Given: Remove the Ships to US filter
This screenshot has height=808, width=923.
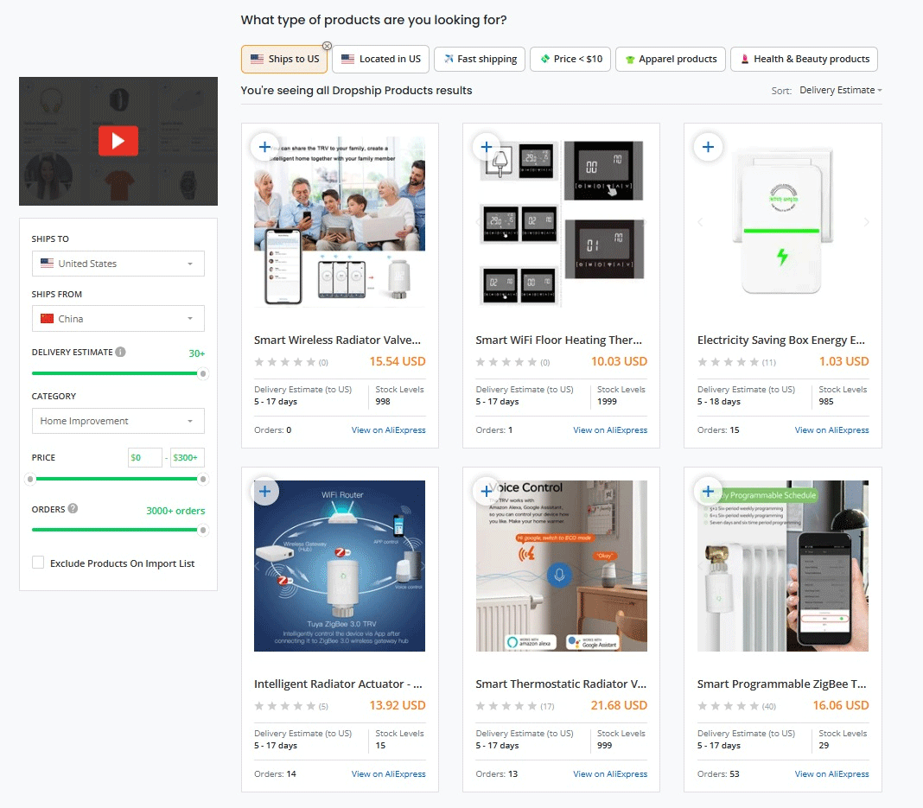Looking at the screenshot, I should [x=327, y=46].
